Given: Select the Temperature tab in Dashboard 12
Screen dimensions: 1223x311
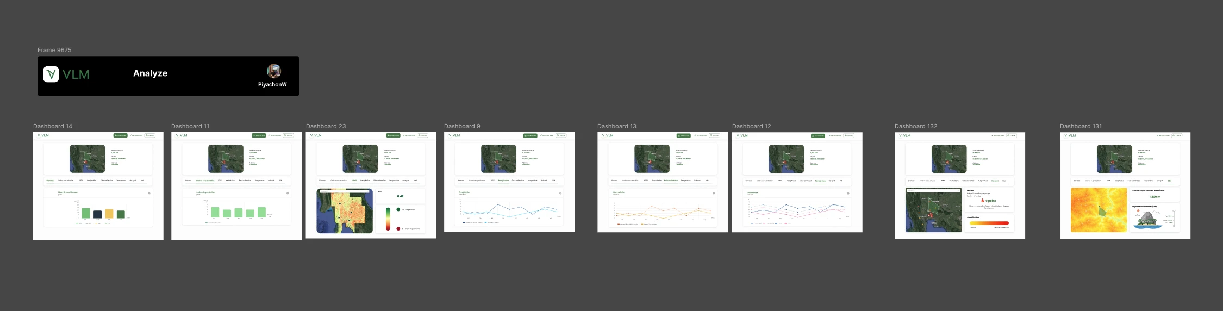Looking at the screenshot, I should 820,181.
